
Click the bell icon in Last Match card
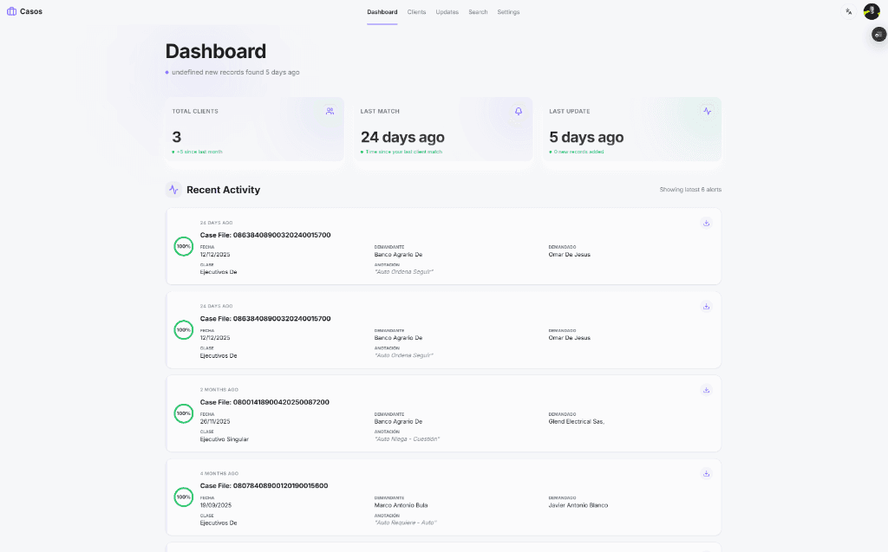(519, 111)
